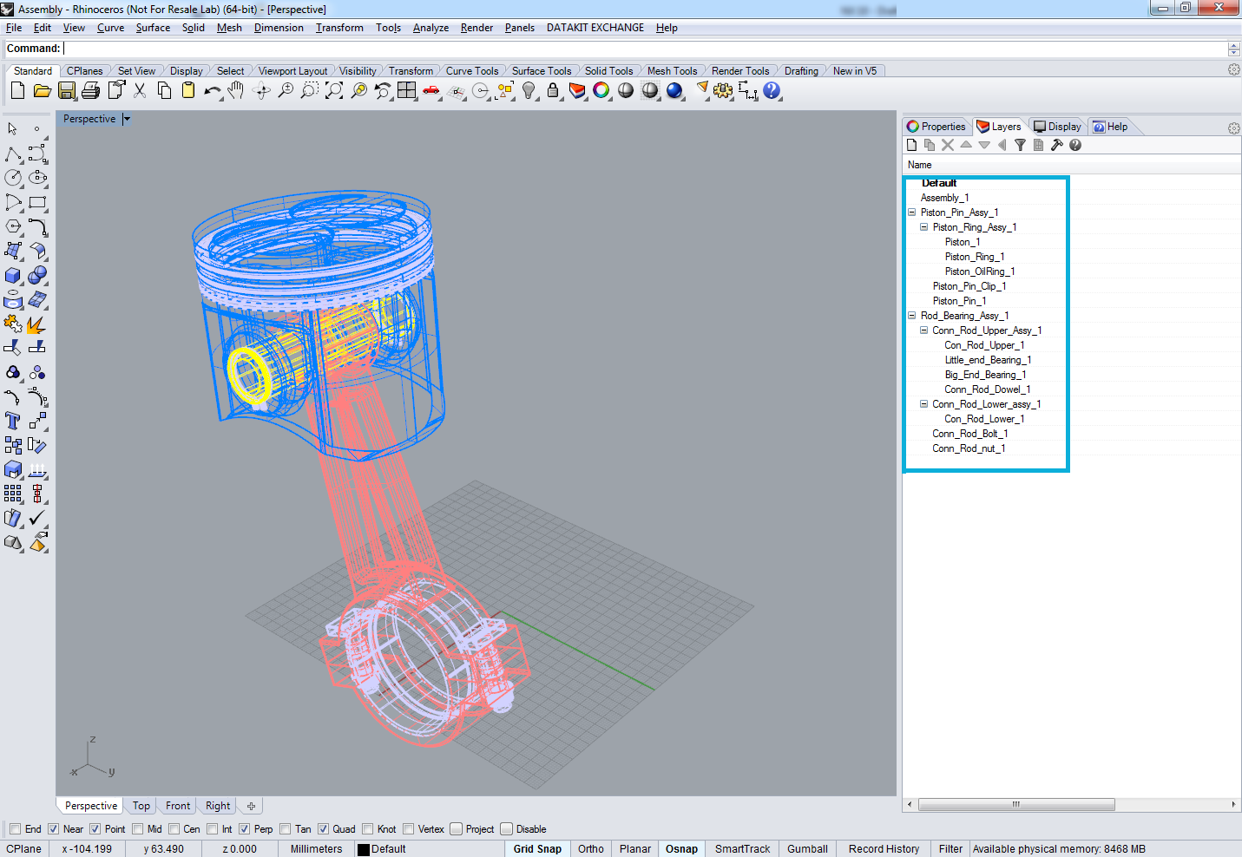Image resolution: width=1242 pixels, height=857 pixels.
Task: Click the Gumball status bar button
Action: point(807,849)
